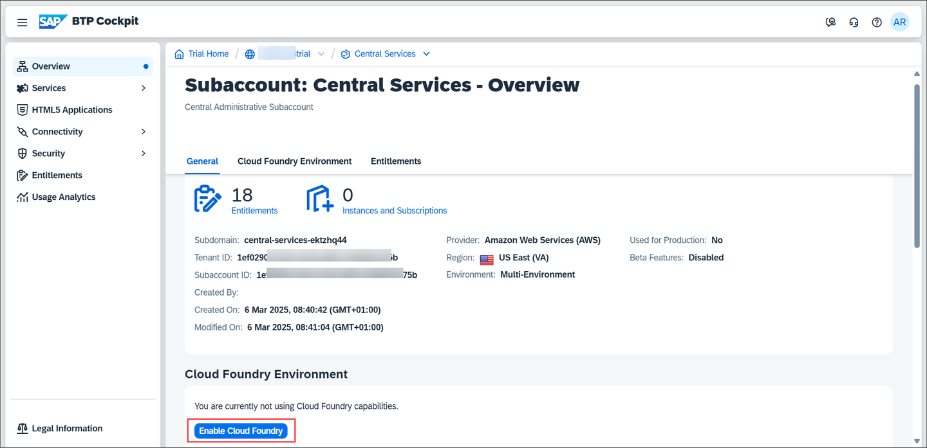Viewport: 927px width, 448px height.
Task: Click the Created On date value
Action: click(312, 310)
